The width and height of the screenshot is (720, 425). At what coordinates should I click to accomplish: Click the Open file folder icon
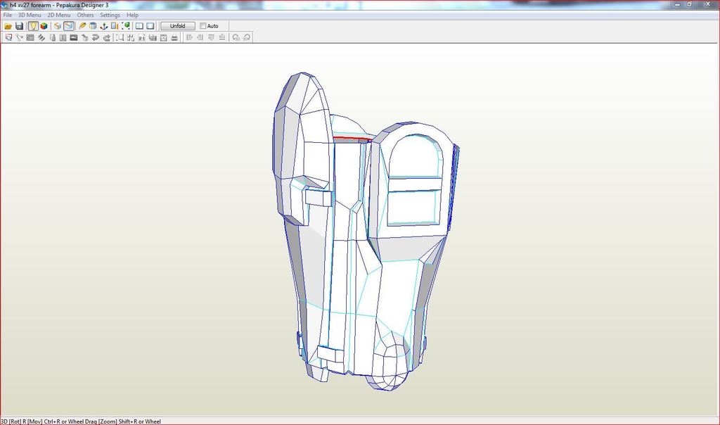[x=8, y=26]
